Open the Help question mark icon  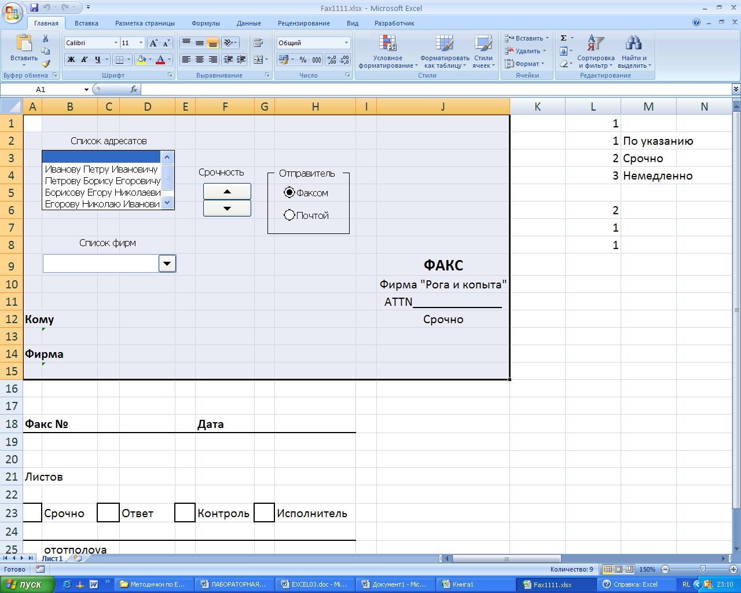click(x=696, y=23)
